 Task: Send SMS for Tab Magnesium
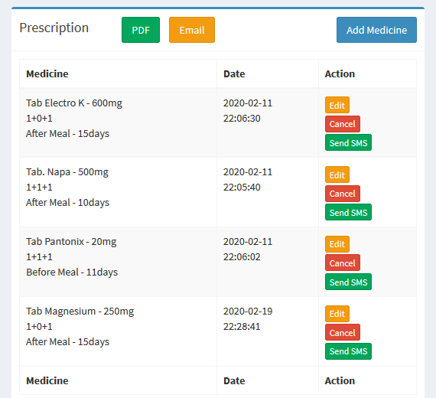(x=348, y=351)
